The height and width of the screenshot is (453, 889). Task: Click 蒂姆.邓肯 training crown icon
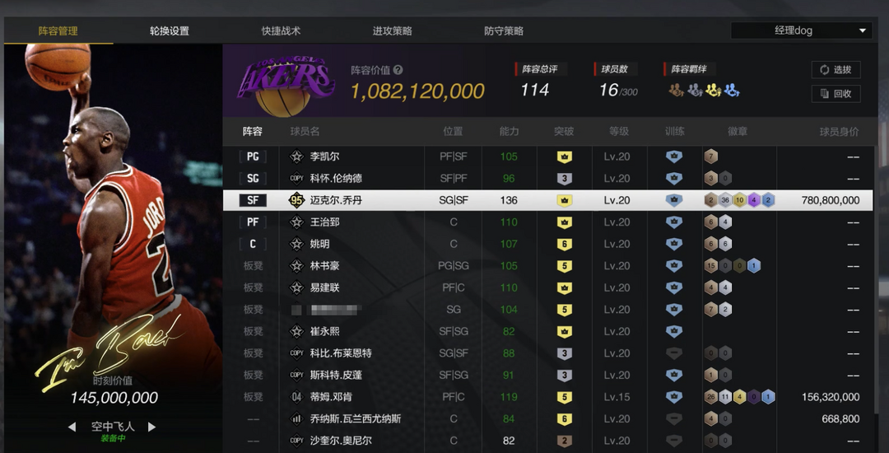click(x=673, y=397)
